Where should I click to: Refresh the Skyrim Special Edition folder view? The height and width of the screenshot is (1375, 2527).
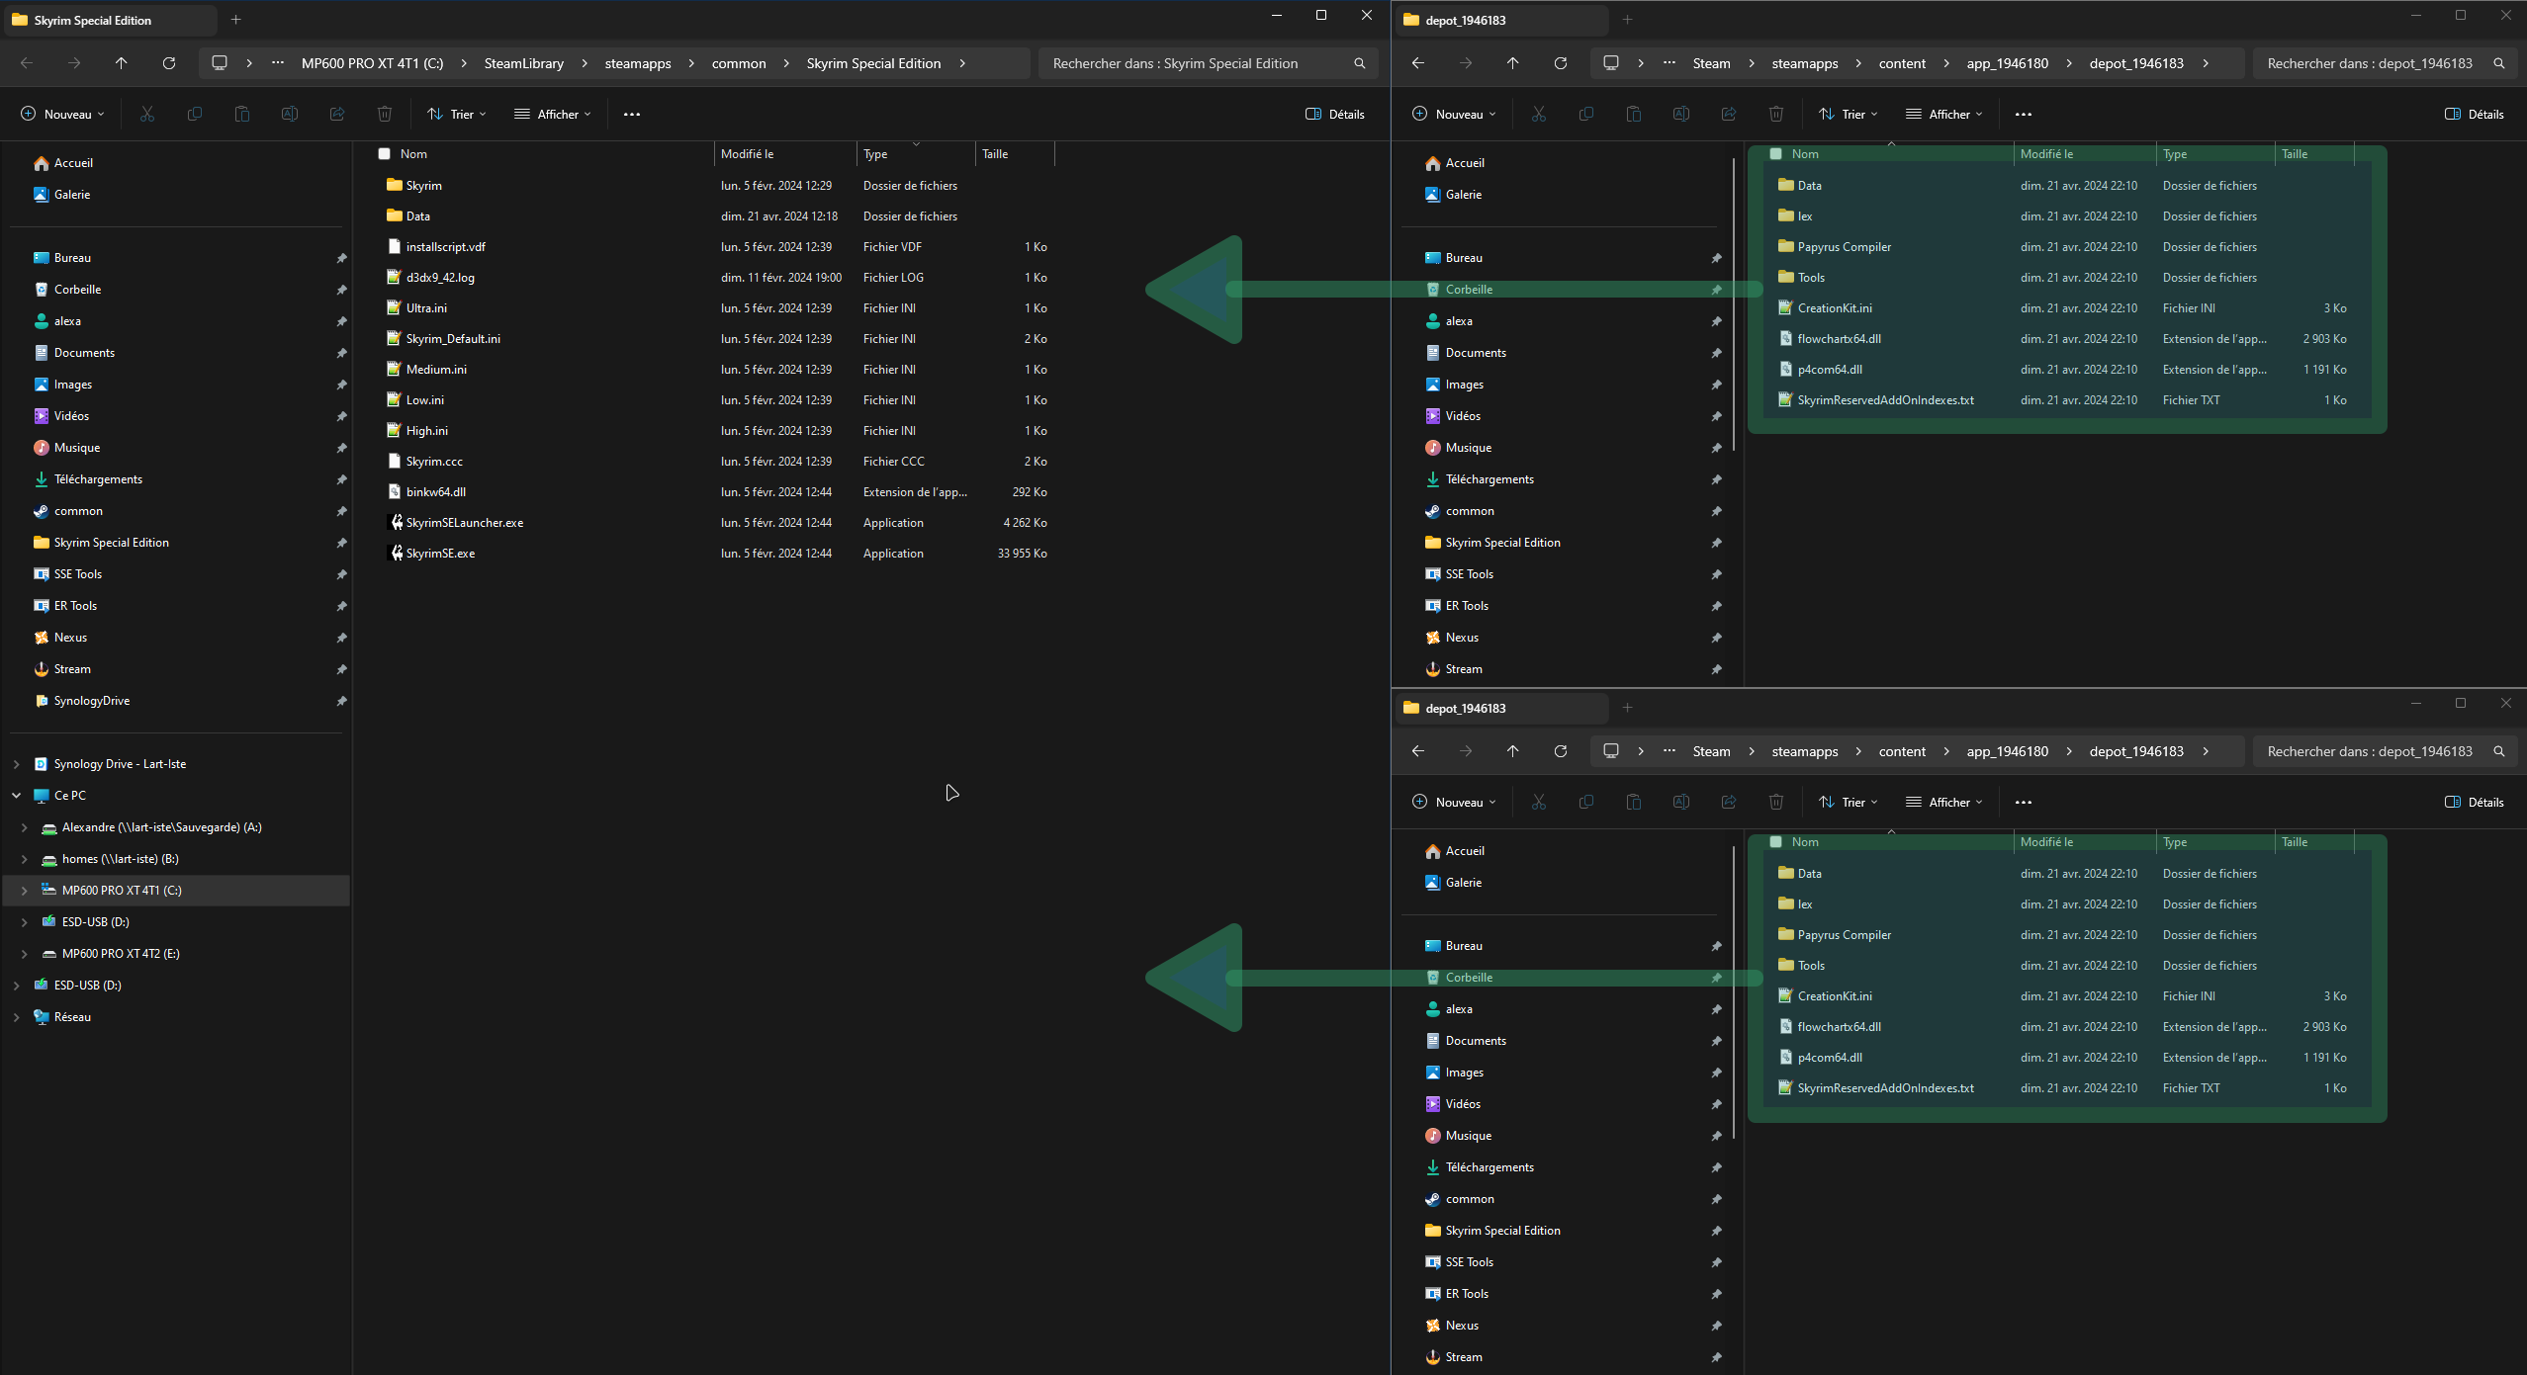[169, 63]
